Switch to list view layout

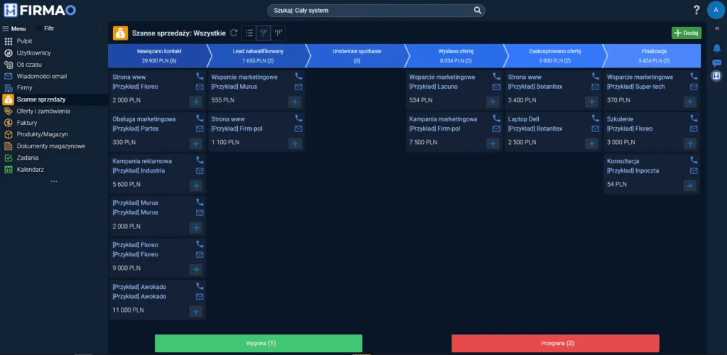[x=249, y=33]
